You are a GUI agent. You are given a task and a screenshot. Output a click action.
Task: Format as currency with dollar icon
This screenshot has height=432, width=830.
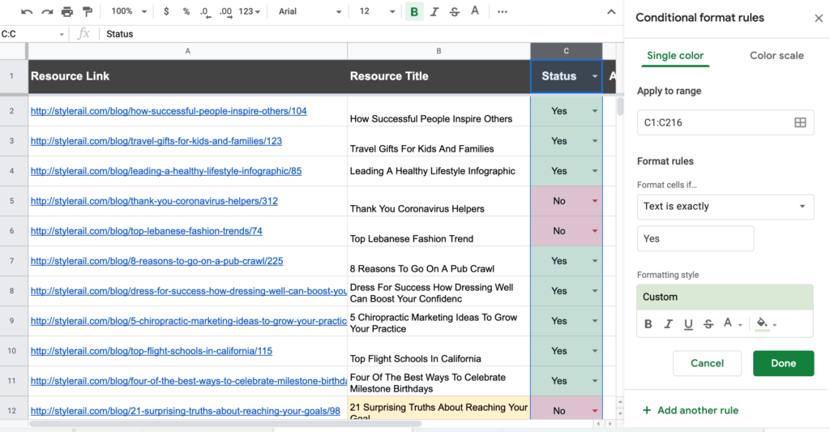[166, 11]
